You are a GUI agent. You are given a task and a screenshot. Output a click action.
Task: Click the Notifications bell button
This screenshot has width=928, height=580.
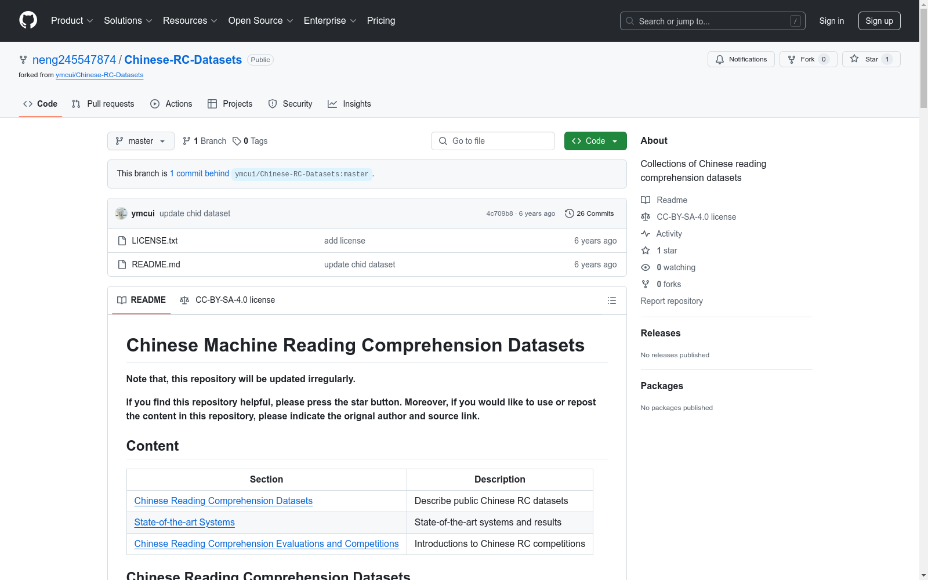pyautogui.click(x=741, y=59)
